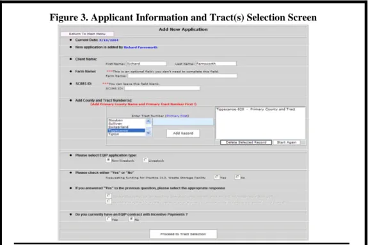Click the Add Record button

point(183,133)
